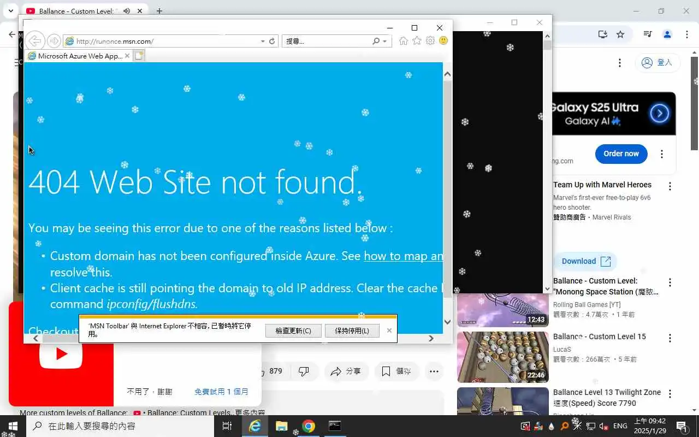Expand the IE search provider dropdown
The width and height of the screenshot is (699, 437).
[385, 41]
